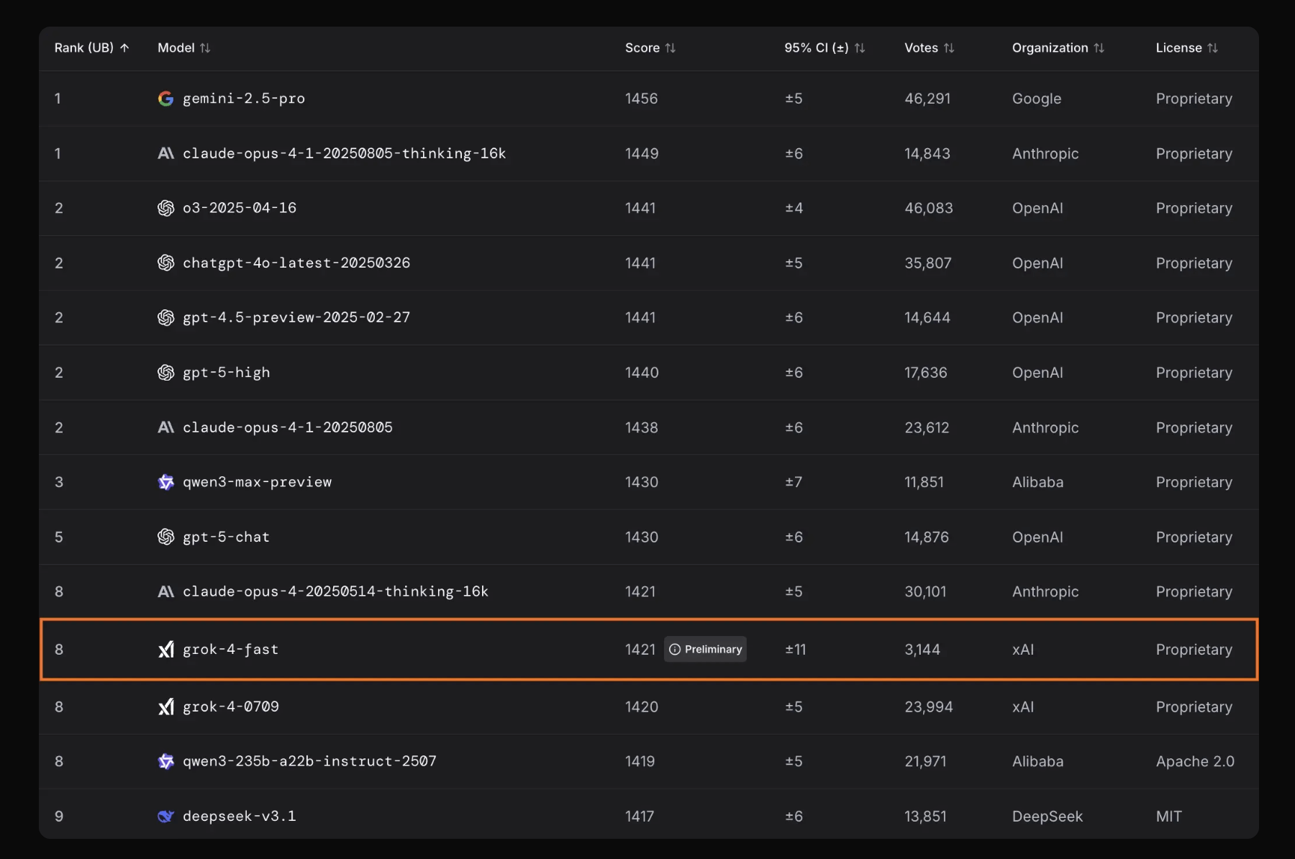Viewport: 1295px width, 859px height.
Task: Select the o3-2025-04-16 model name
Action: coord(240,208)
